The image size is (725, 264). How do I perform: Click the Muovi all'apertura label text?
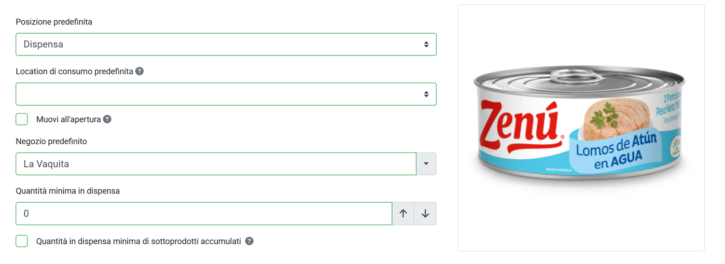[x=68, y=119]
